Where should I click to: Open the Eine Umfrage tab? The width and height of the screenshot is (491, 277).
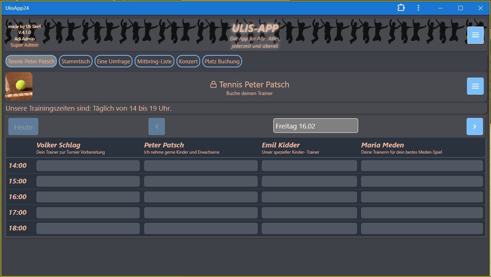coord(113,61)
